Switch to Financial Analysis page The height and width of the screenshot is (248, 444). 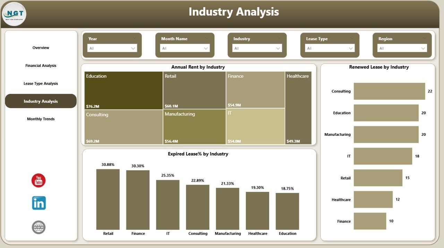(x=41, y=65)
